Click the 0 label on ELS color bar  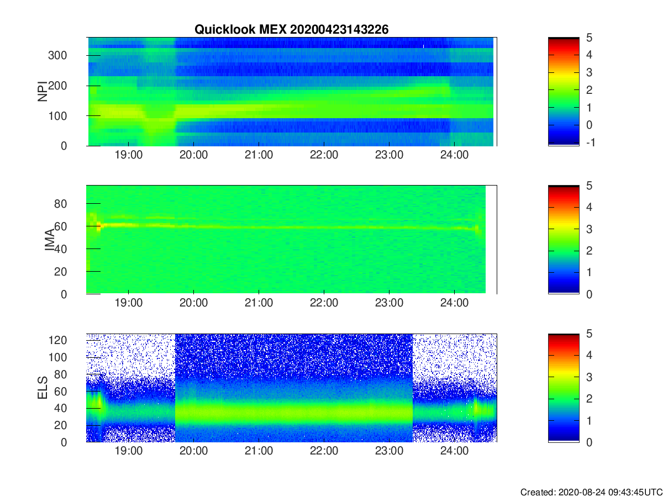589,442
